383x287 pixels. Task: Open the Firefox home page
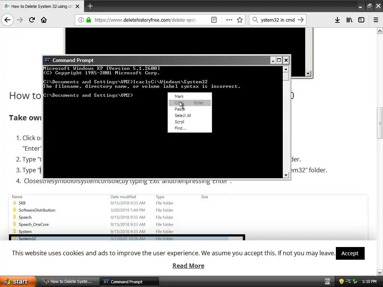point(44,20)
